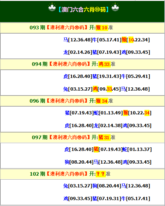Click 猪[07.19.43] under period 096
Viewport: 165px width, 206px height.
(x=79, y=113)
